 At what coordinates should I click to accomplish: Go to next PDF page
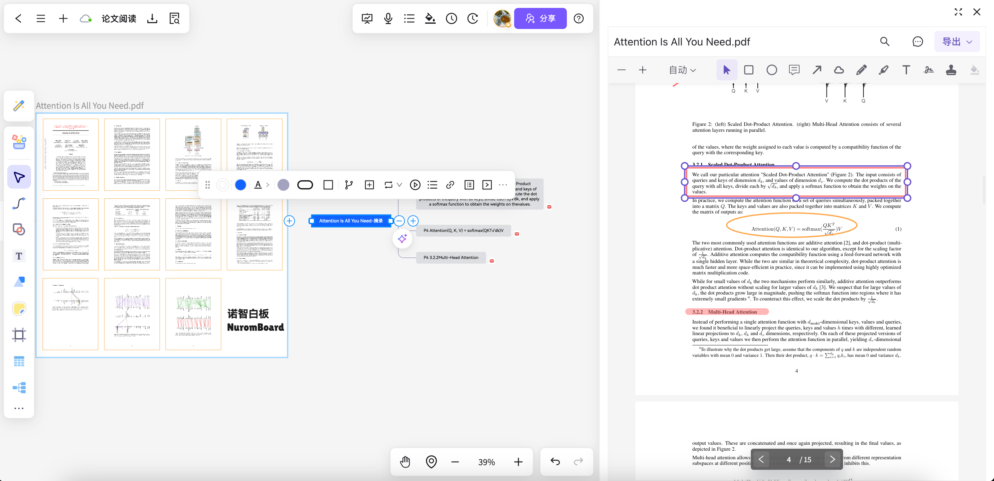pyautogui.click(x=832, y=459)
